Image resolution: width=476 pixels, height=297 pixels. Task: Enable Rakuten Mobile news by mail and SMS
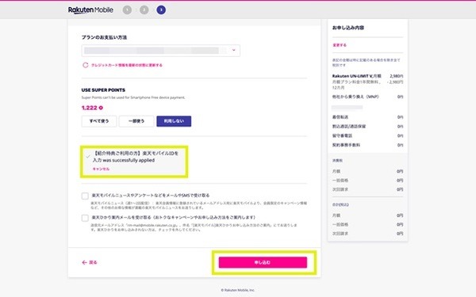coord(85,196)
